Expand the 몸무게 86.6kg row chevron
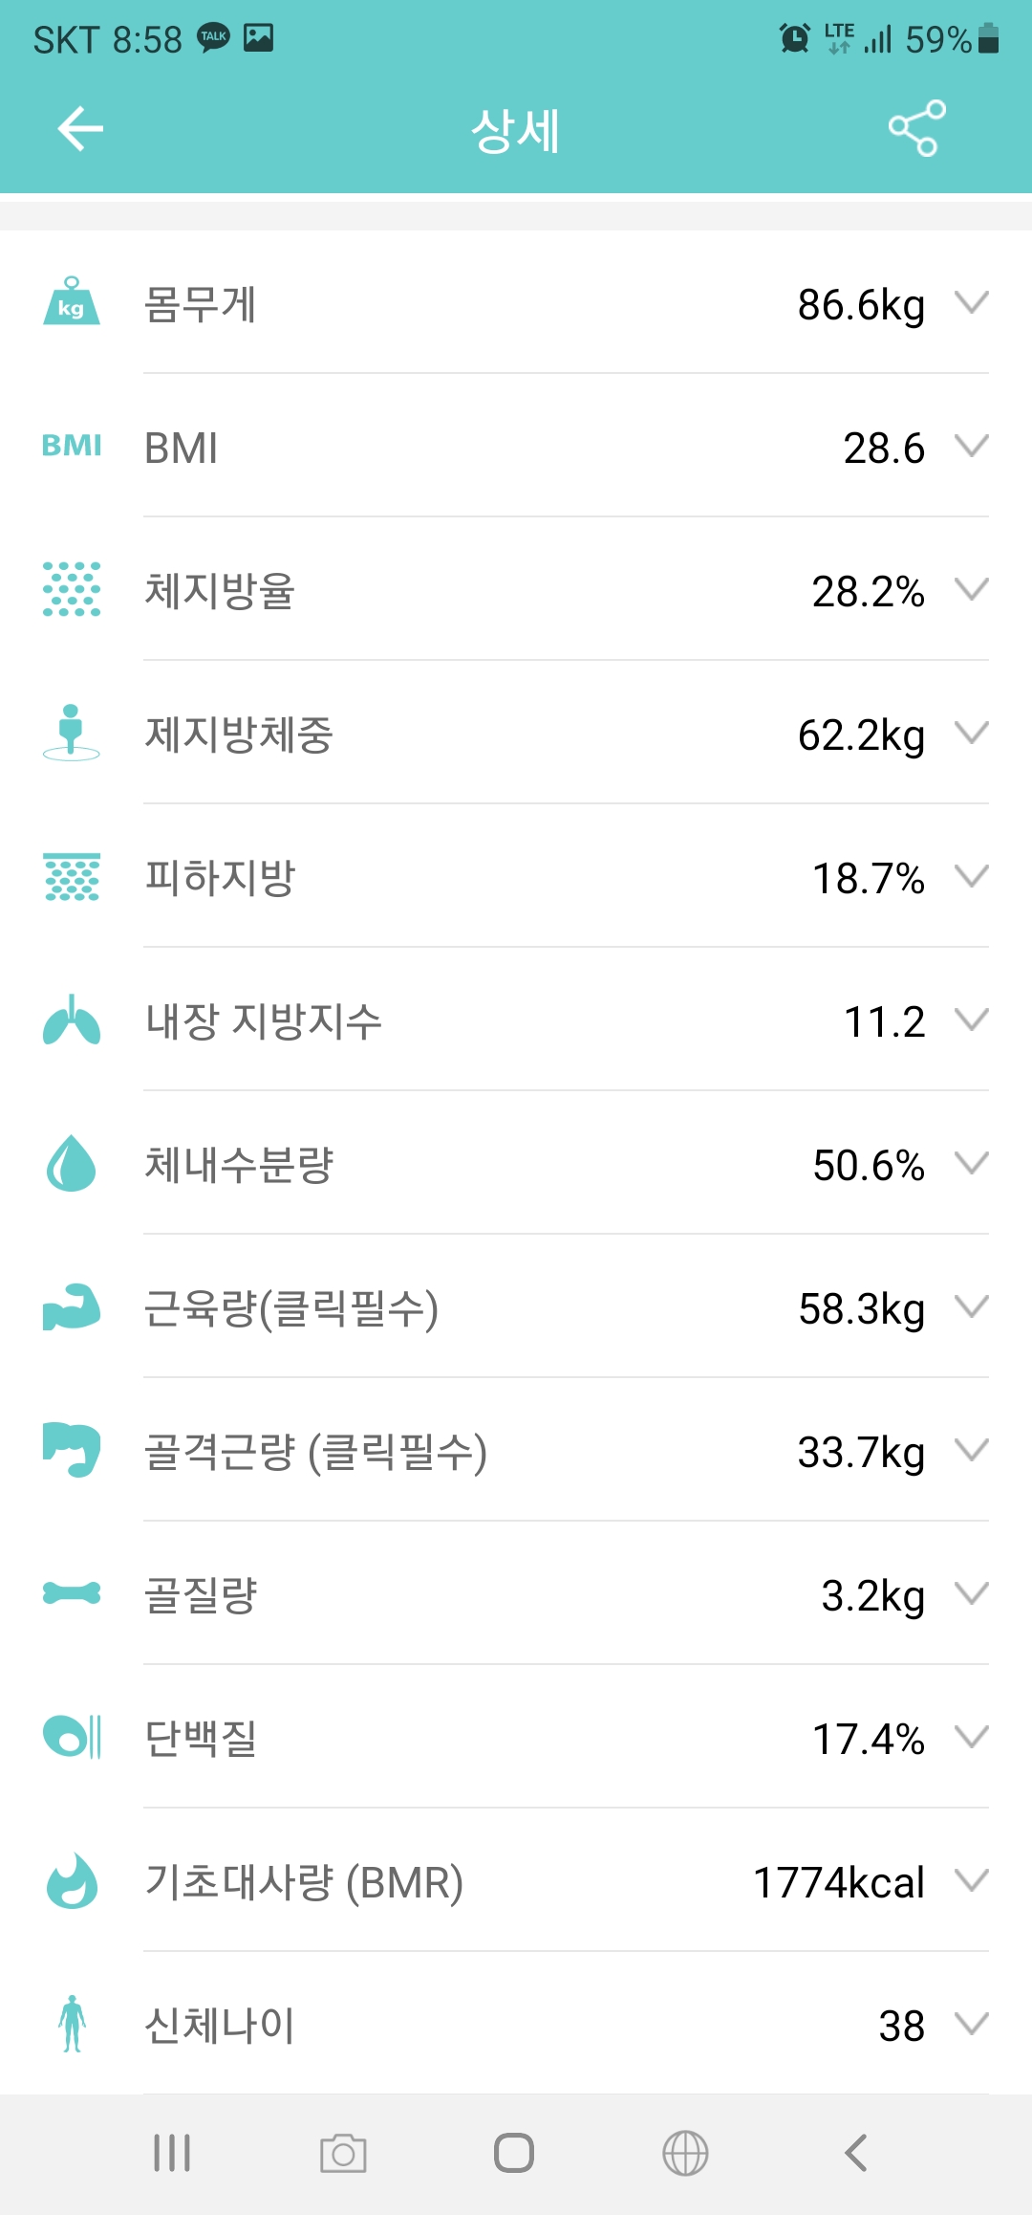The height and width of the screenshot is (2215, 1032). (972, 303)
